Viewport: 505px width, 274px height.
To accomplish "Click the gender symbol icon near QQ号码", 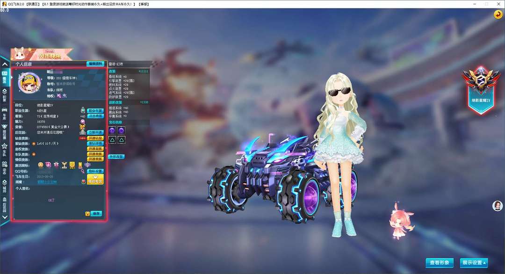I will click(83, 171).
